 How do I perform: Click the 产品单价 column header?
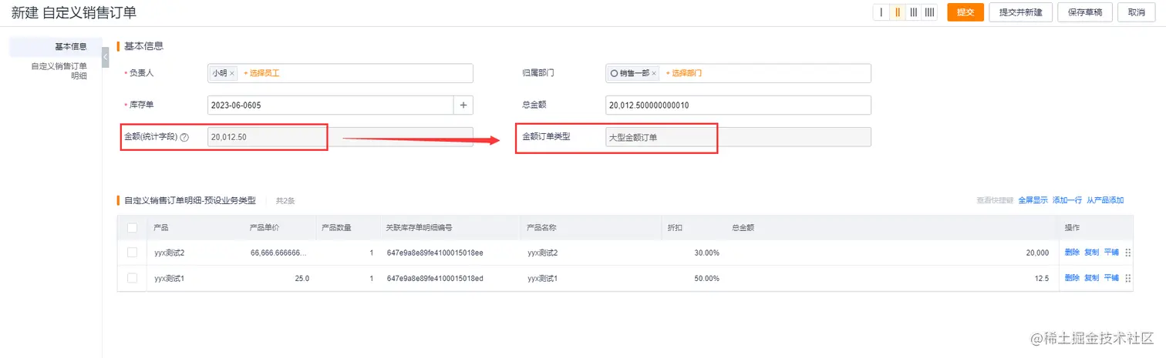(265, 228)
